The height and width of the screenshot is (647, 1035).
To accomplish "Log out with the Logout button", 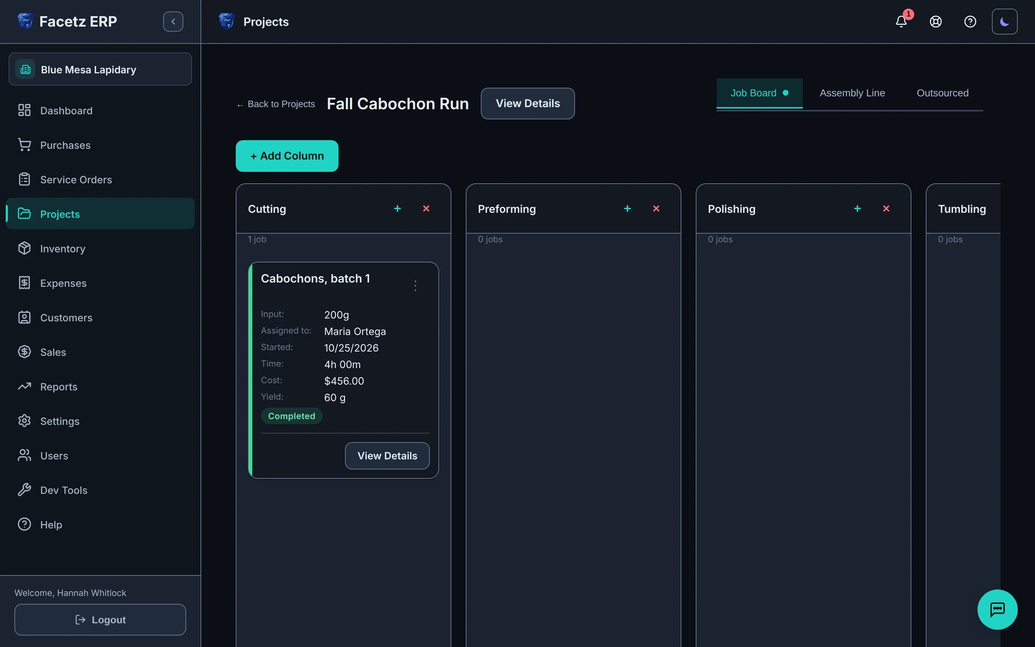I will (100, 620).
